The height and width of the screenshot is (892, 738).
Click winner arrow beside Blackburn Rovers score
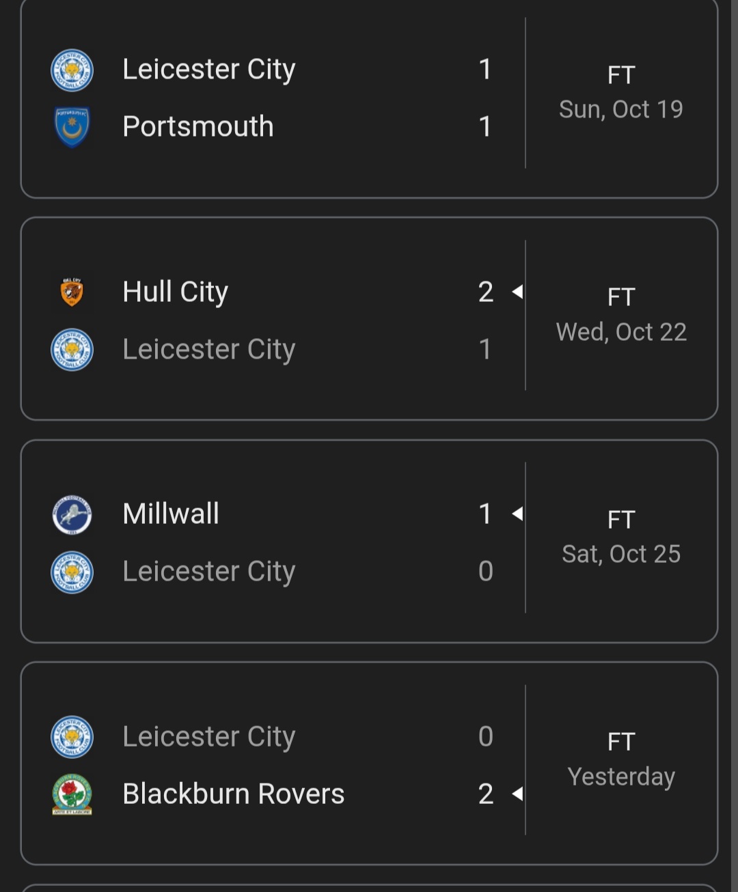tap(517, 794)
